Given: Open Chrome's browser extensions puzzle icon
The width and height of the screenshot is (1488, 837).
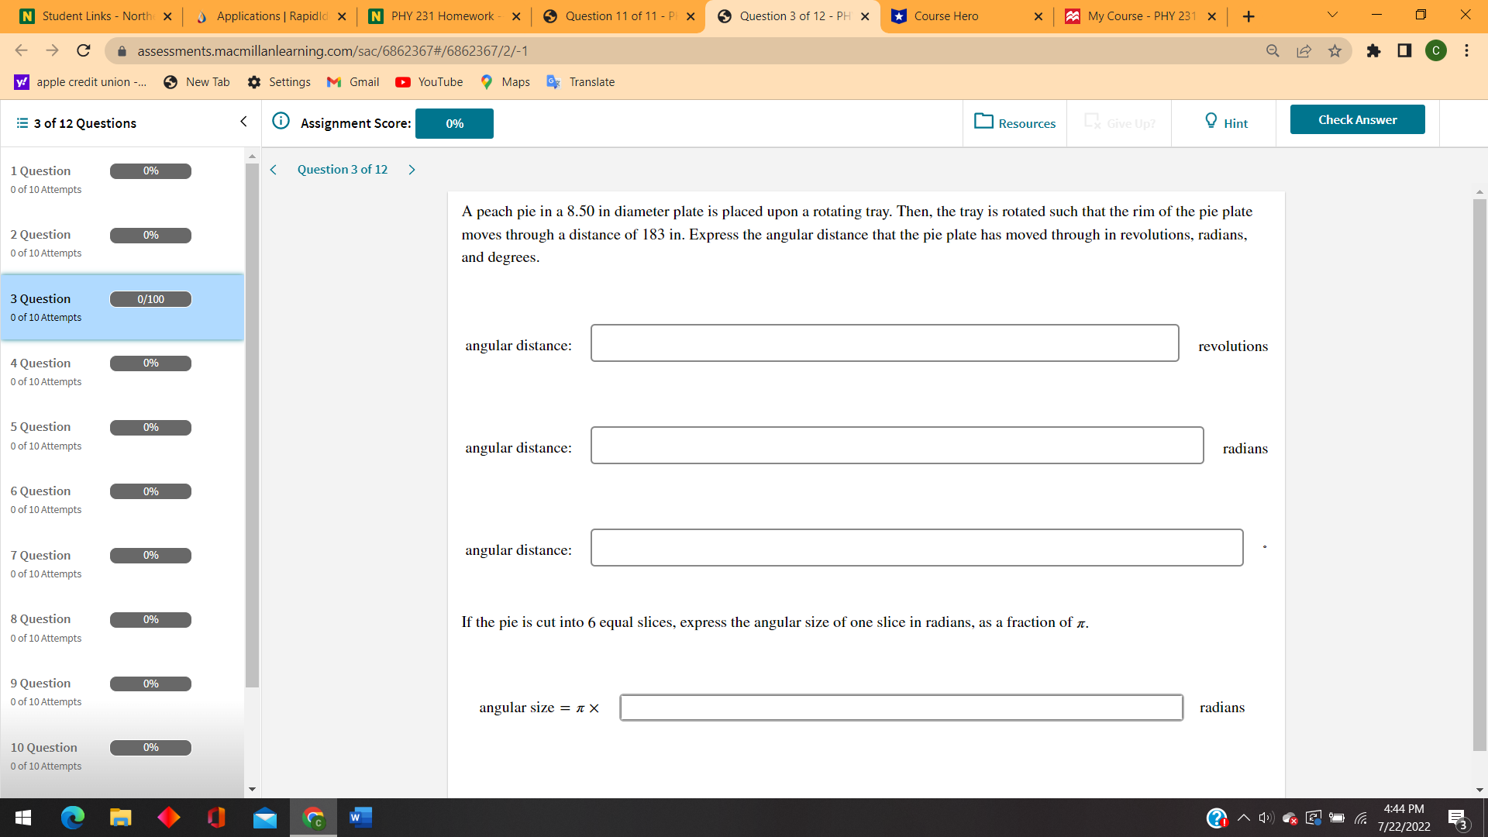Looking at the screenshot, I should point(1375,51).
